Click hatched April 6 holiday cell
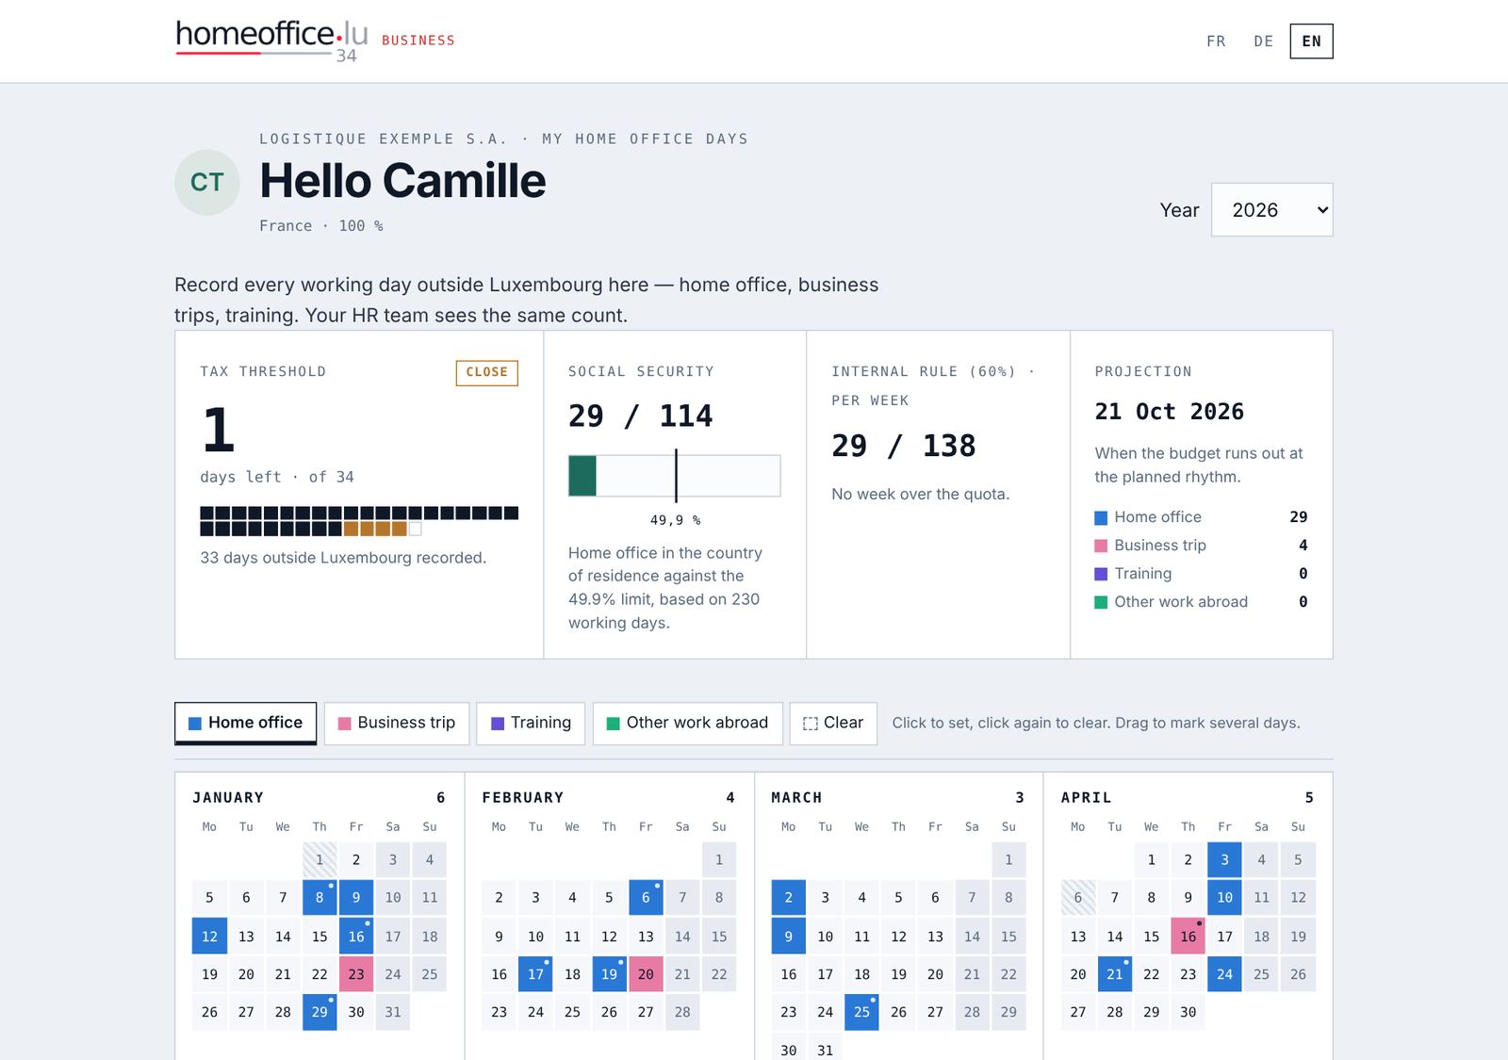Image resolution: width=1508 pixels, height=1060 pixels. [1078, 898]
